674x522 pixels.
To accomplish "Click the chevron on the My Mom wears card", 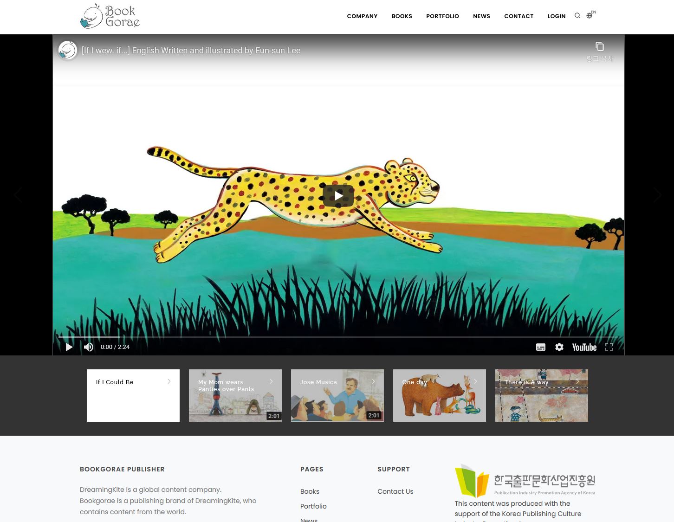I will pos(271,381).
